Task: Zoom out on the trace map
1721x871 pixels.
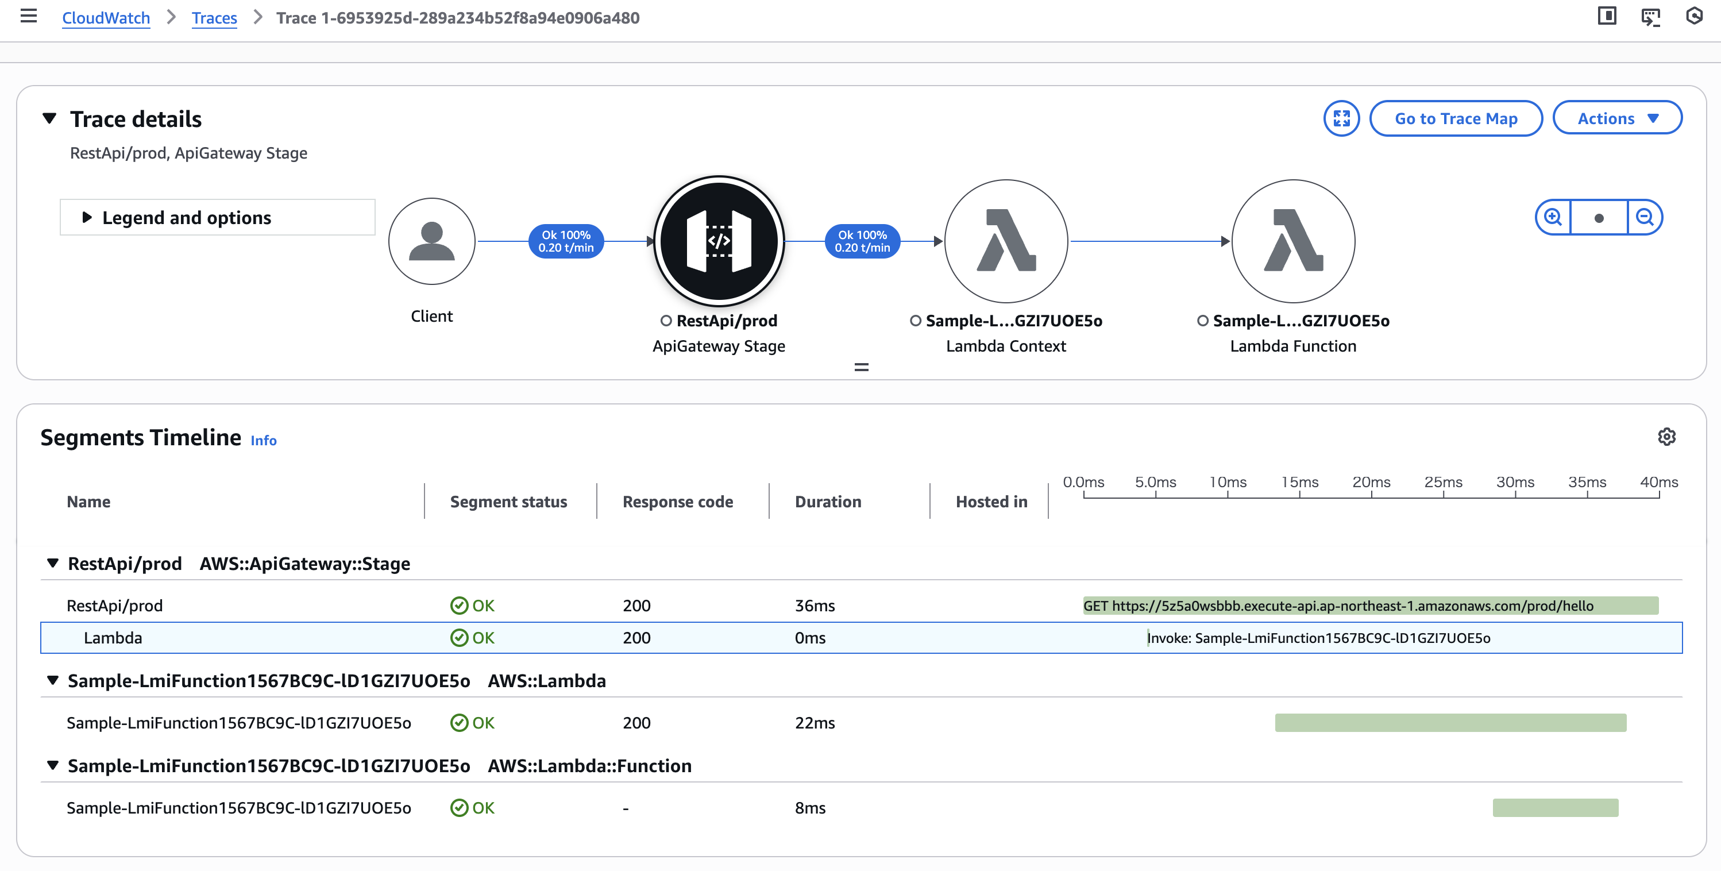Action: [1644, 217]
